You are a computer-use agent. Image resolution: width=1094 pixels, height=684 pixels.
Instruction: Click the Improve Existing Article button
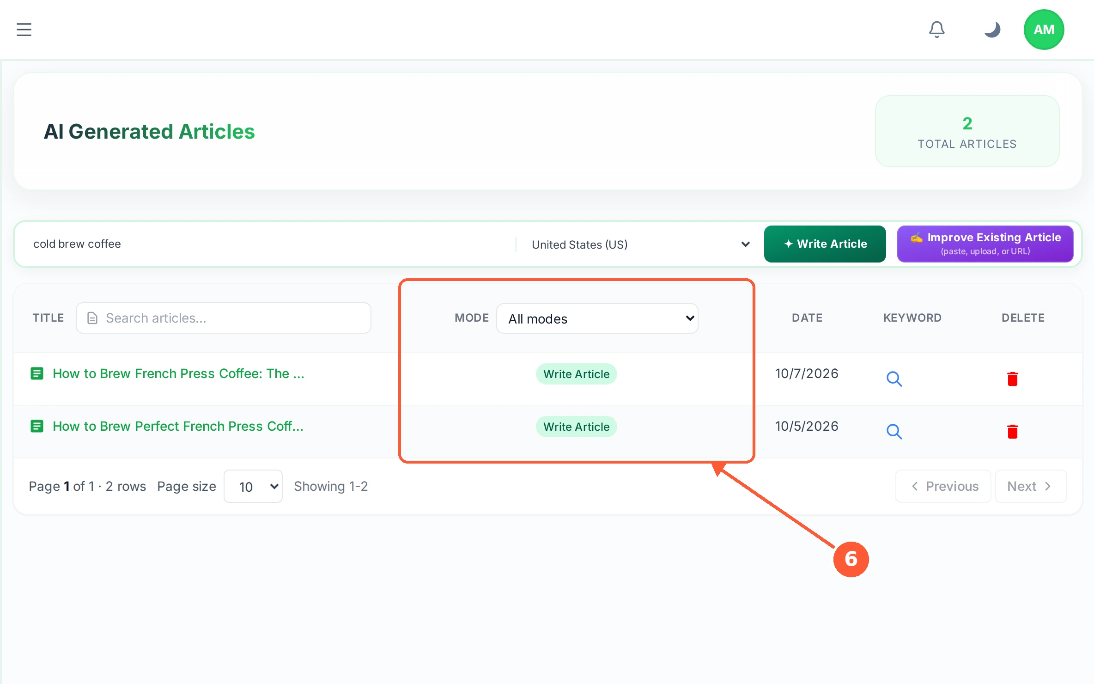tap(985, 244)
